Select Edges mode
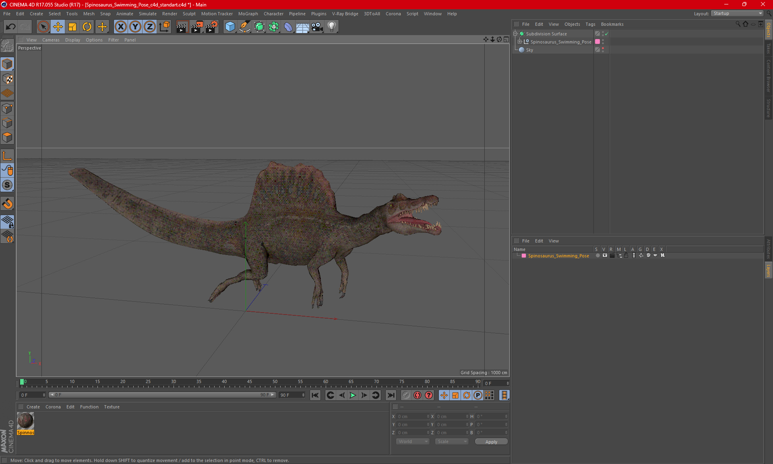This screenshot has height=464, width=773. (x=7, y=123)
